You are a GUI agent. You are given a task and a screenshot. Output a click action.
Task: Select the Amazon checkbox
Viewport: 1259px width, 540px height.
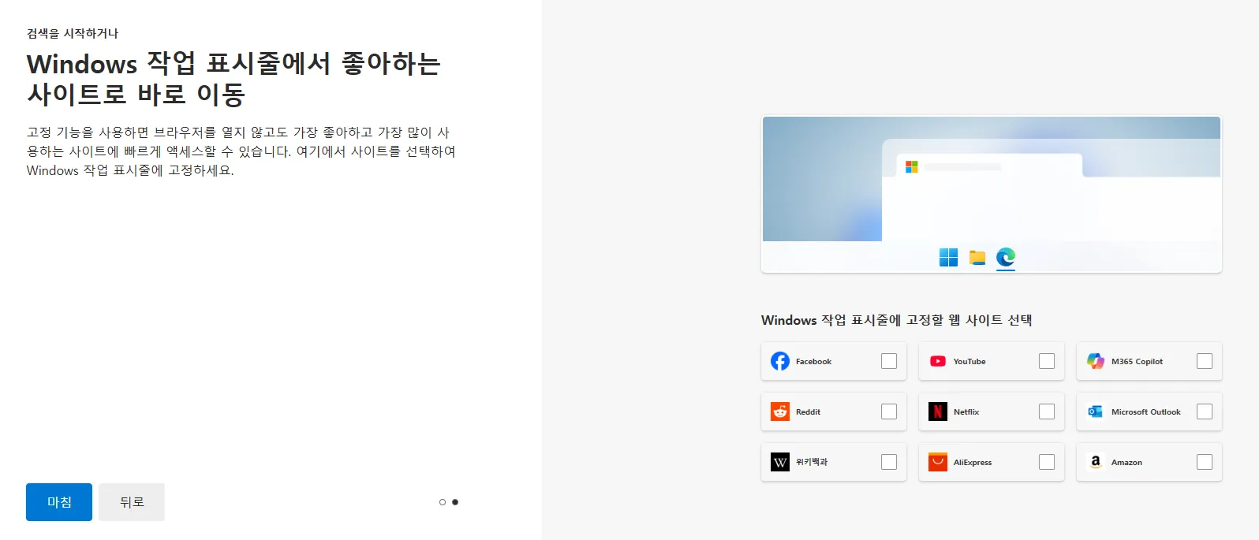pyautogui.click(x=1205, y=462)
